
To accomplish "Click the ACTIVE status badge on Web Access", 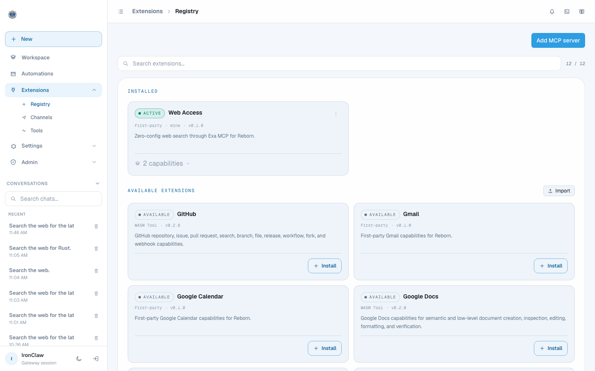I will [x=150, y=113].
